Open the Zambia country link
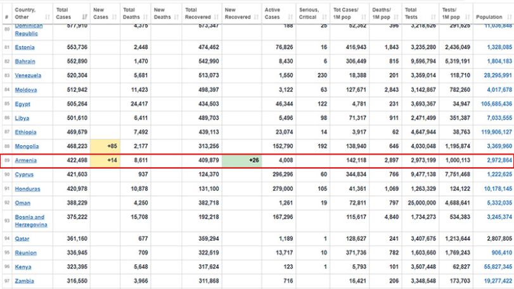Image resolution: width=514 pixels, height=289 pixels. point(24,281)
